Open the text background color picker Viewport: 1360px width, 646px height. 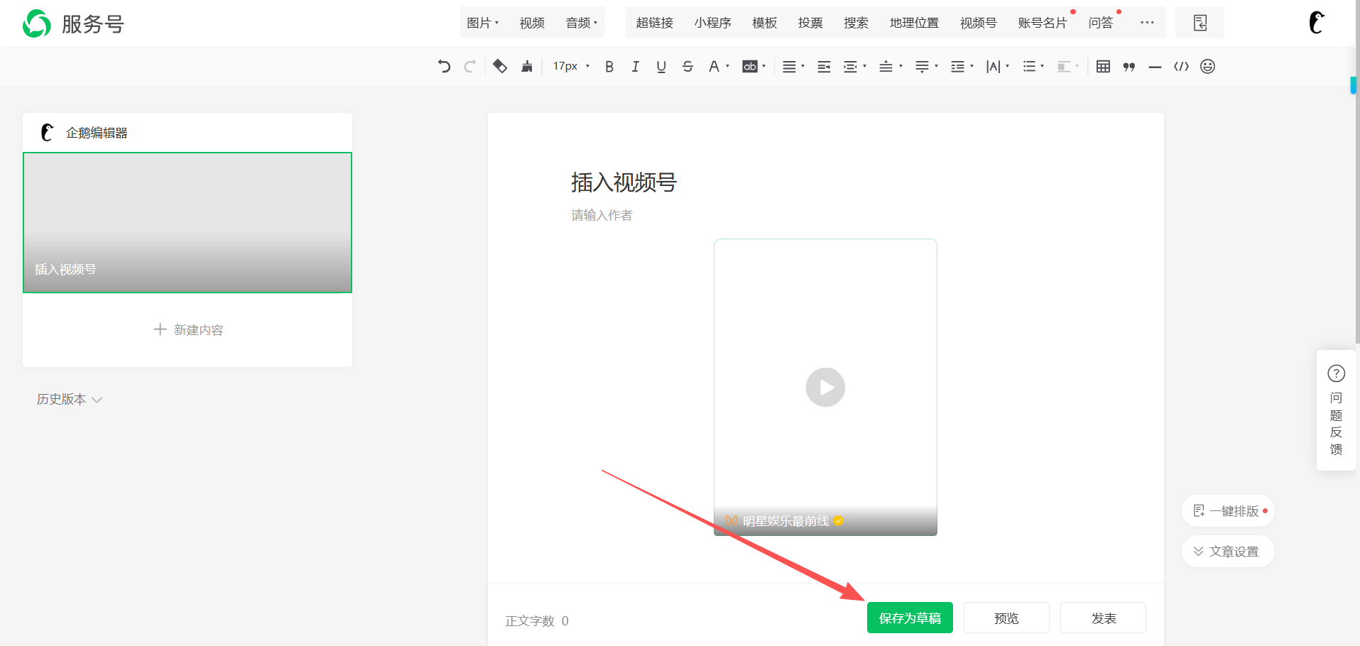pyautogui.click(x=753, y=67)
